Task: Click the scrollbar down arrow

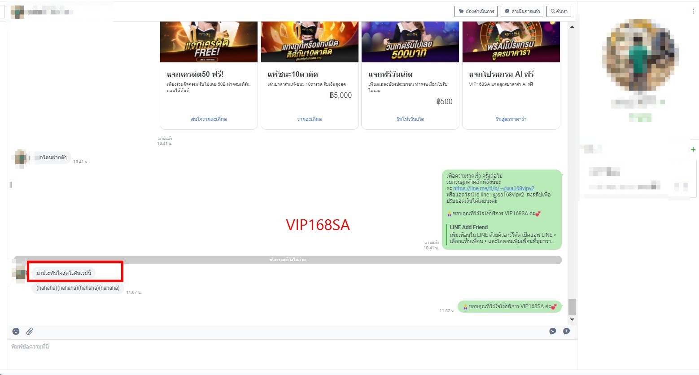Action: 572,320
